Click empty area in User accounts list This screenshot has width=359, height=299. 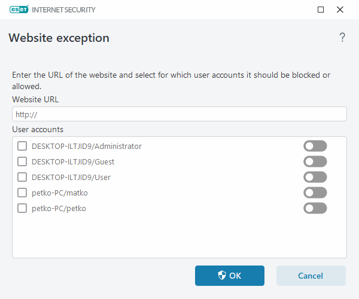click(180, 238)
